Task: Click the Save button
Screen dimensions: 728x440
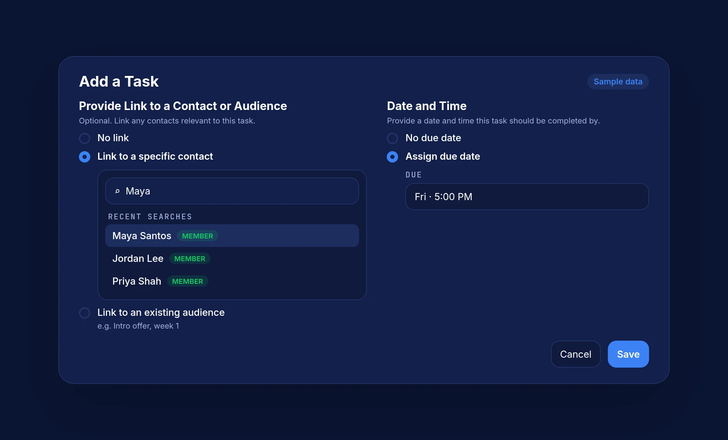Action: click(x=628, y=354)
